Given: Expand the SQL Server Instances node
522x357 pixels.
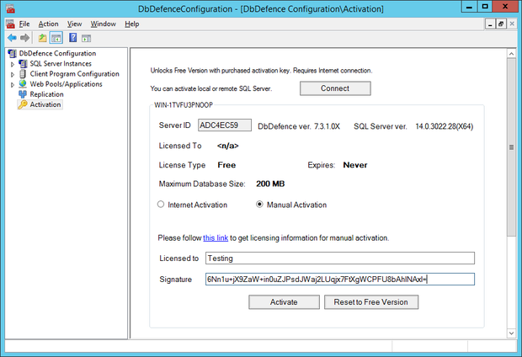Looking at the screenshot, I should coord(12,64).
